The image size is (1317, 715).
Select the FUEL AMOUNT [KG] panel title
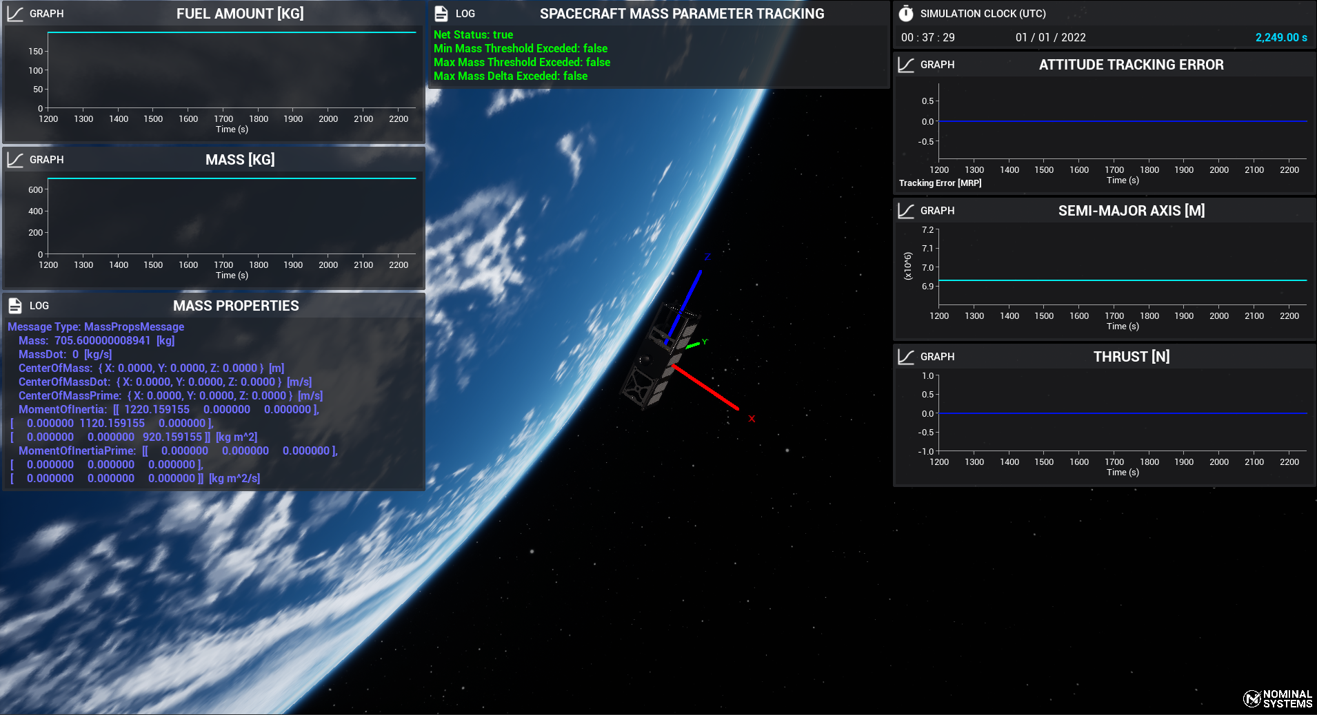pyautogui.click(x=240, y=14)
